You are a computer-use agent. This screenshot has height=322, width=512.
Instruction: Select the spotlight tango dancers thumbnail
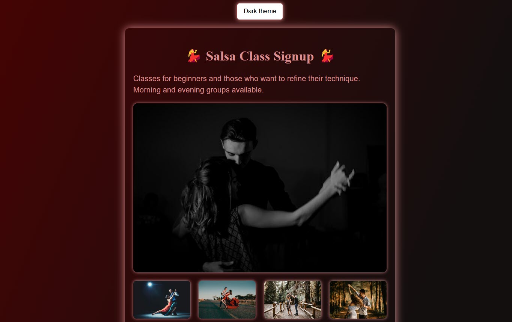click(x=162, y=299)
